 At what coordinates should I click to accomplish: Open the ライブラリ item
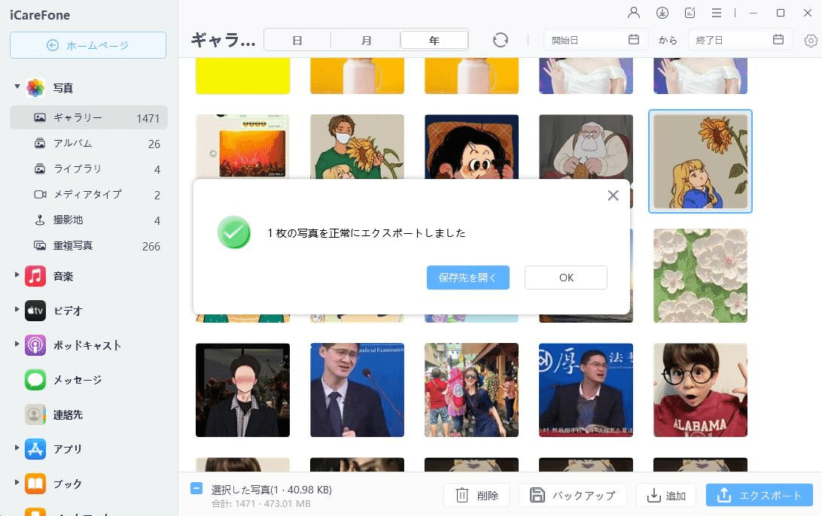(x=89, y=169)
